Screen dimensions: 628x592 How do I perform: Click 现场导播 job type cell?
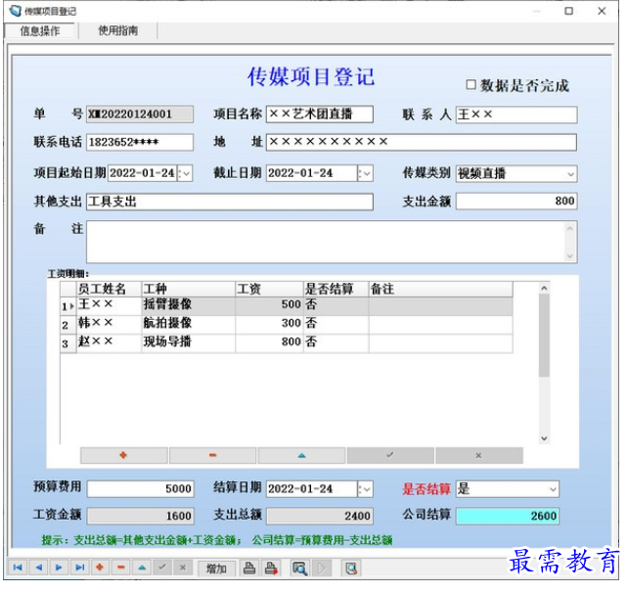tap(189, 342)
